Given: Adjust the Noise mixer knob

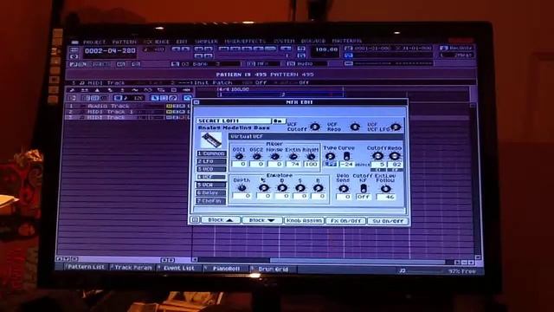Looking at the screenshot, I should tap(274, 156).
